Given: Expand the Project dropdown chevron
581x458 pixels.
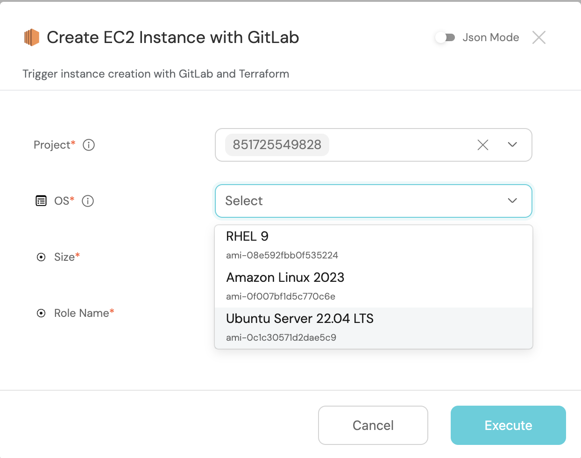Looking at the screenshot, I should (512, 145).
